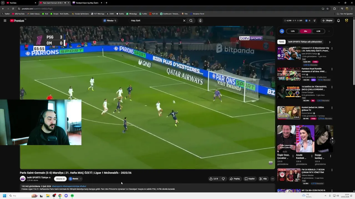Follow the #beinsports hashtag link
355x199 pixels.
[57, 186]
